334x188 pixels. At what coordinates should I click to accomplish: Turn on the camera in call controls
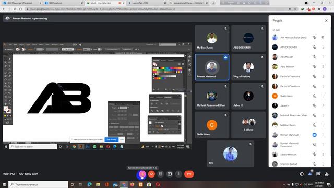point(151,174)
